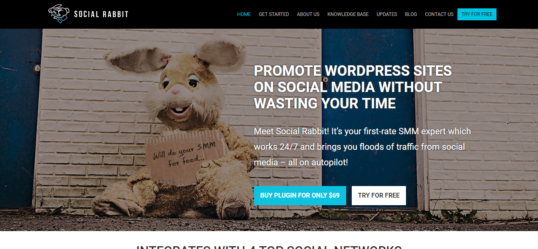Click the INTEGRATES WITH 4 TOP SOCIAL NETWORKS heading
Screen dimensions: 538x249
pyautogui.click(x=269, y=246)
